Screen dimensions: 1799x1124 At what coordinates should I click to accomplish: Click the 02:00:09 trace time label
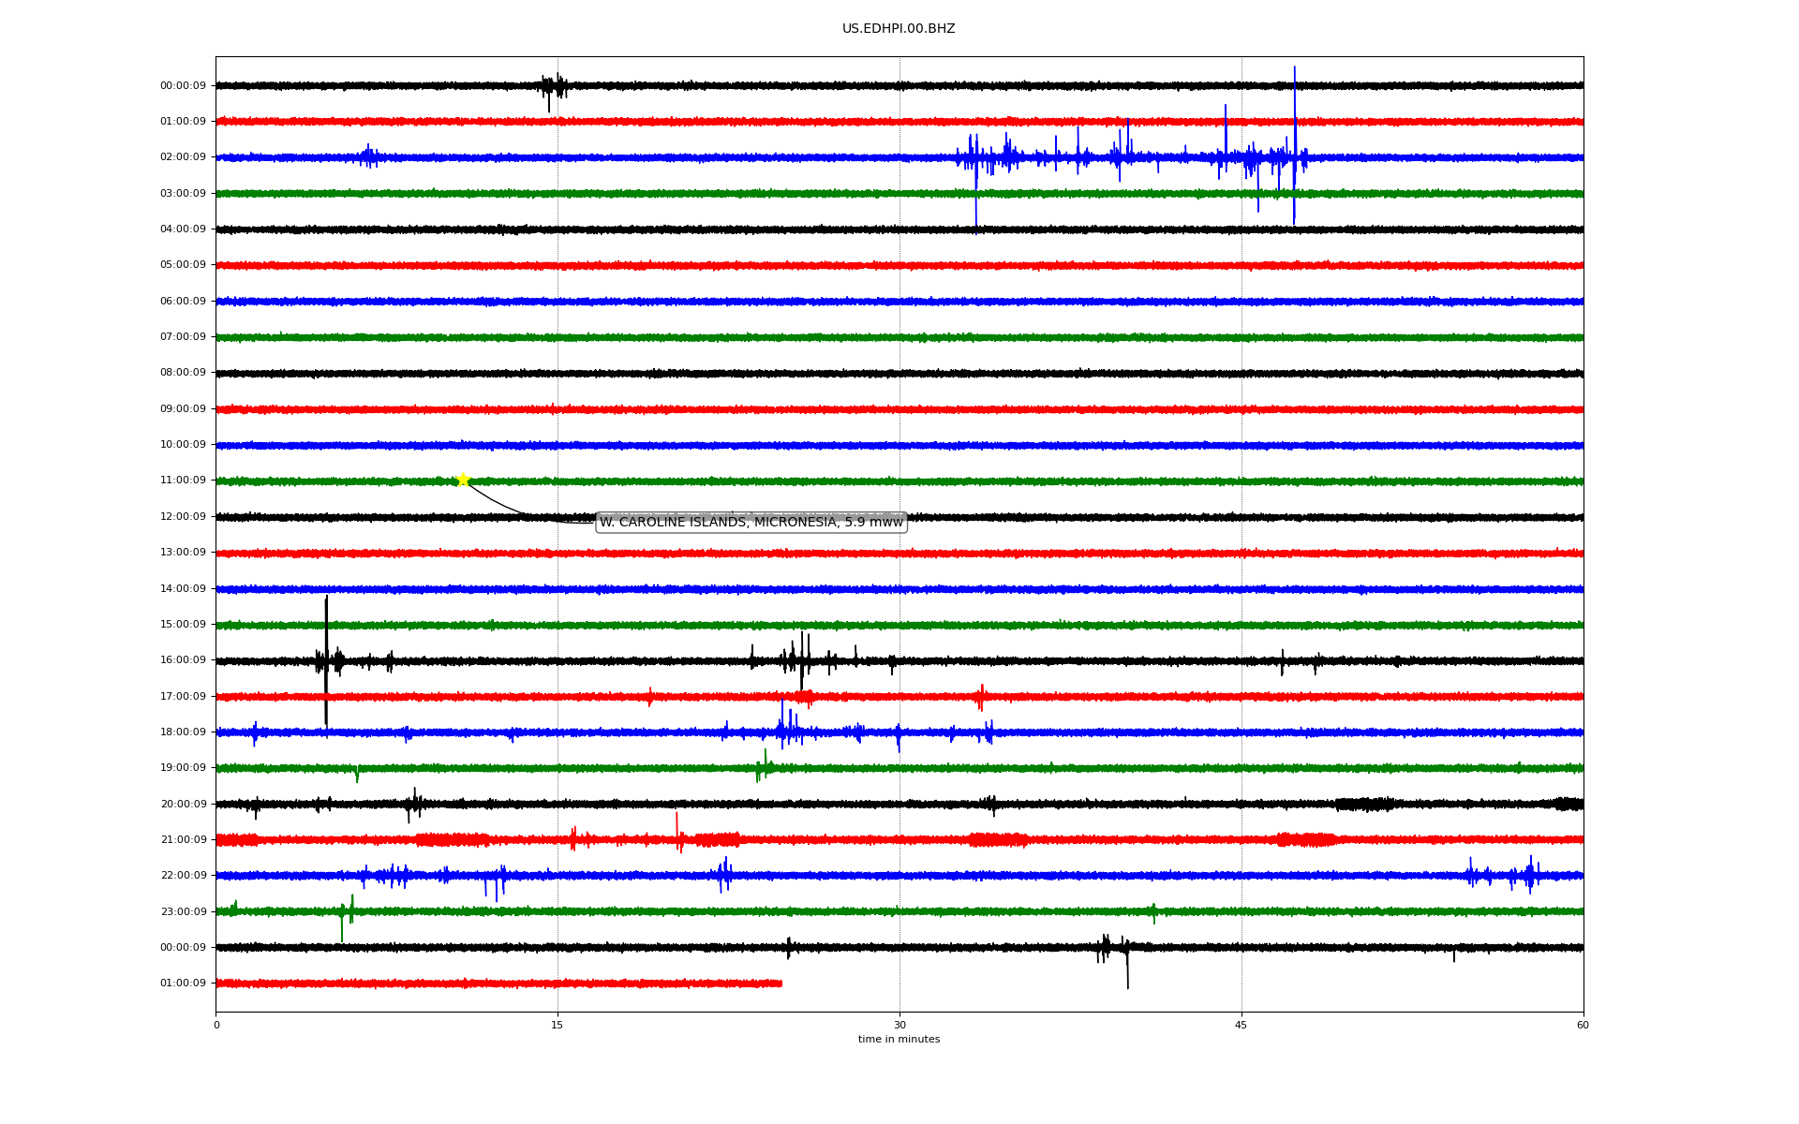(x=183, y=157)
